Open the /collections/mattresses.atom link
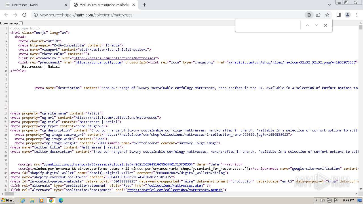The width and height of the screenshot is (363, 204). click(175, 186)
